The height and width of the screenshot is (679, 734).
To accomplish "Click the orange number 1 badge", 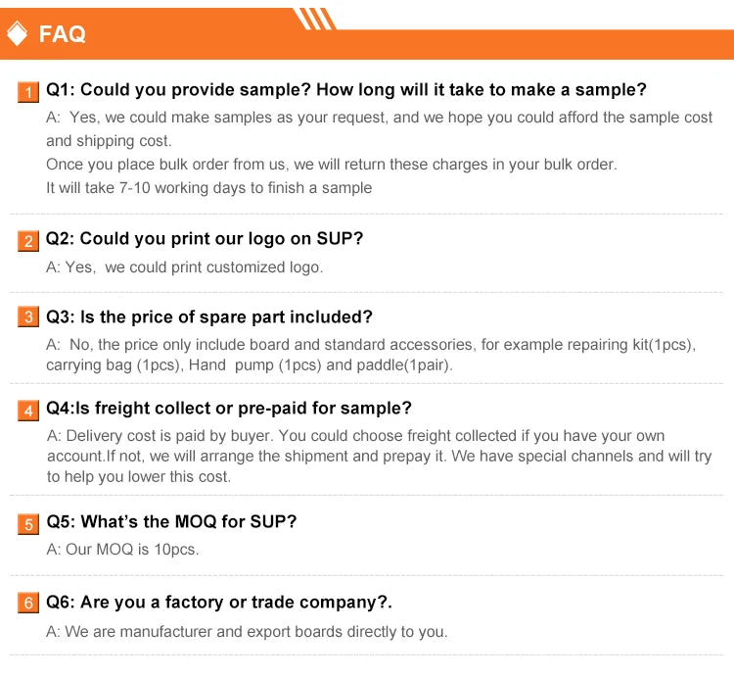I will (29, 92).
